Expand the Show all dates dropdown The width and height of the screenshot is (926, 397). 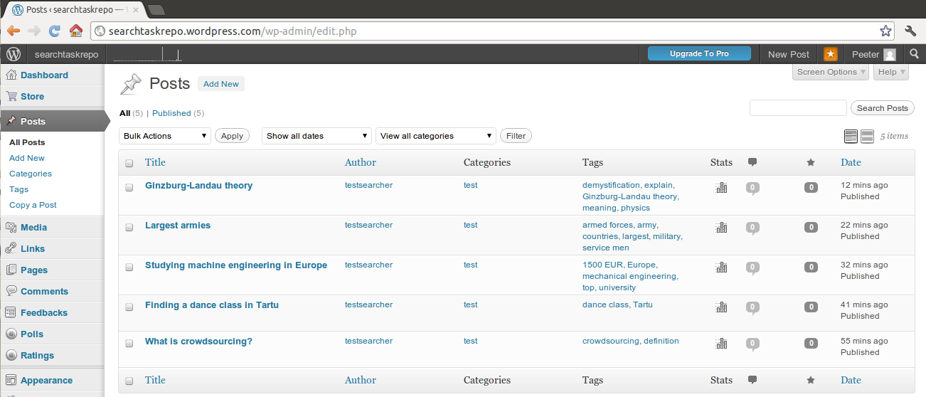pyautogui.click(x=317, y=136)
